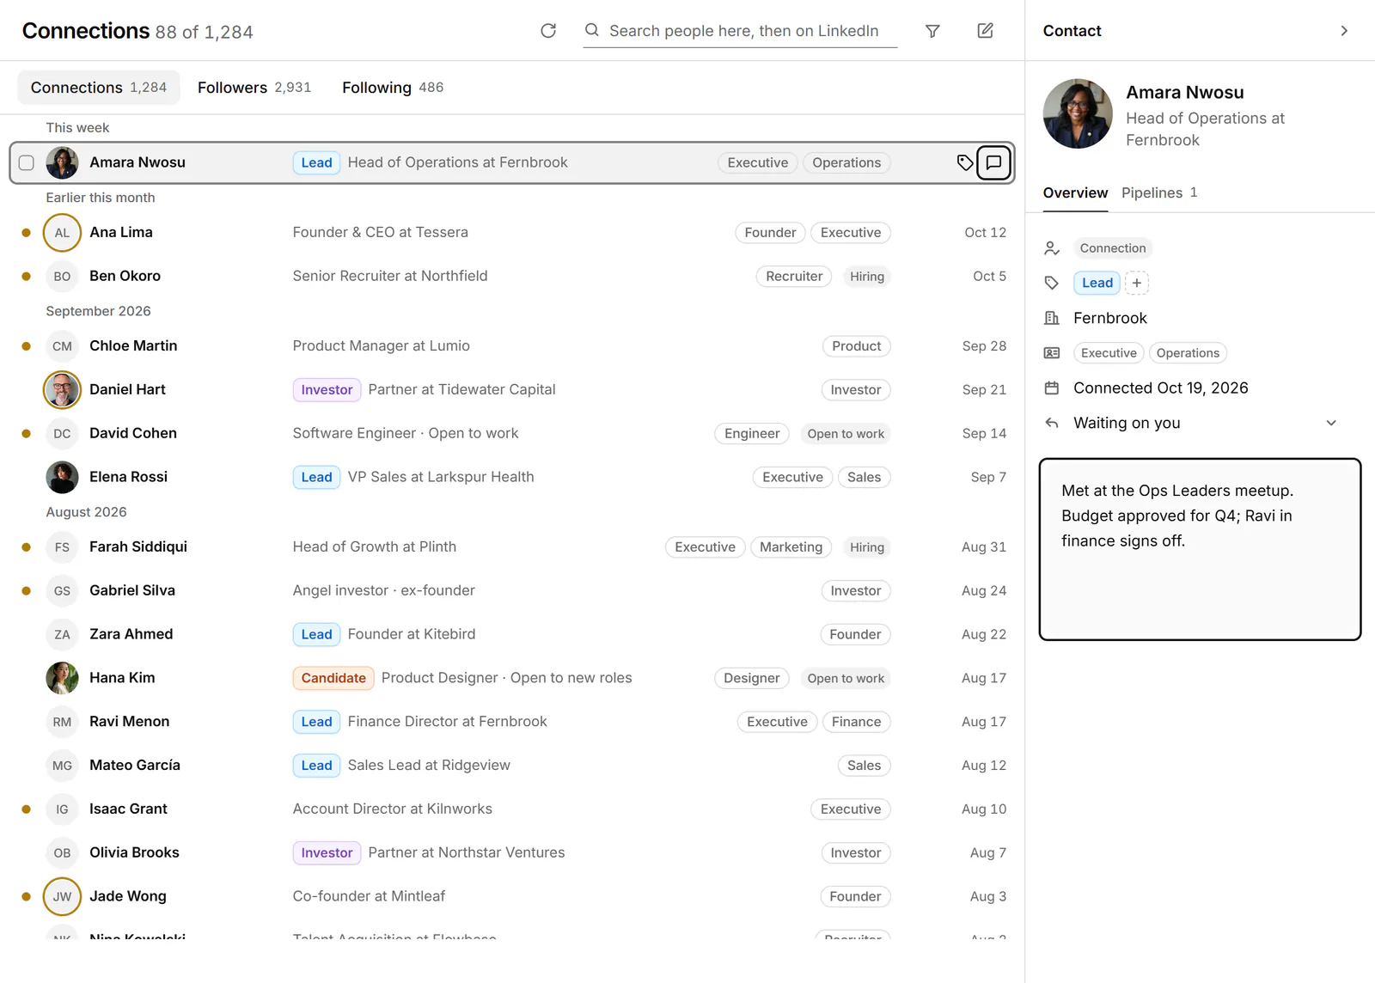The image size is (1375, 983).
Task: Refresh the connections list
Action: pos(548,31)
